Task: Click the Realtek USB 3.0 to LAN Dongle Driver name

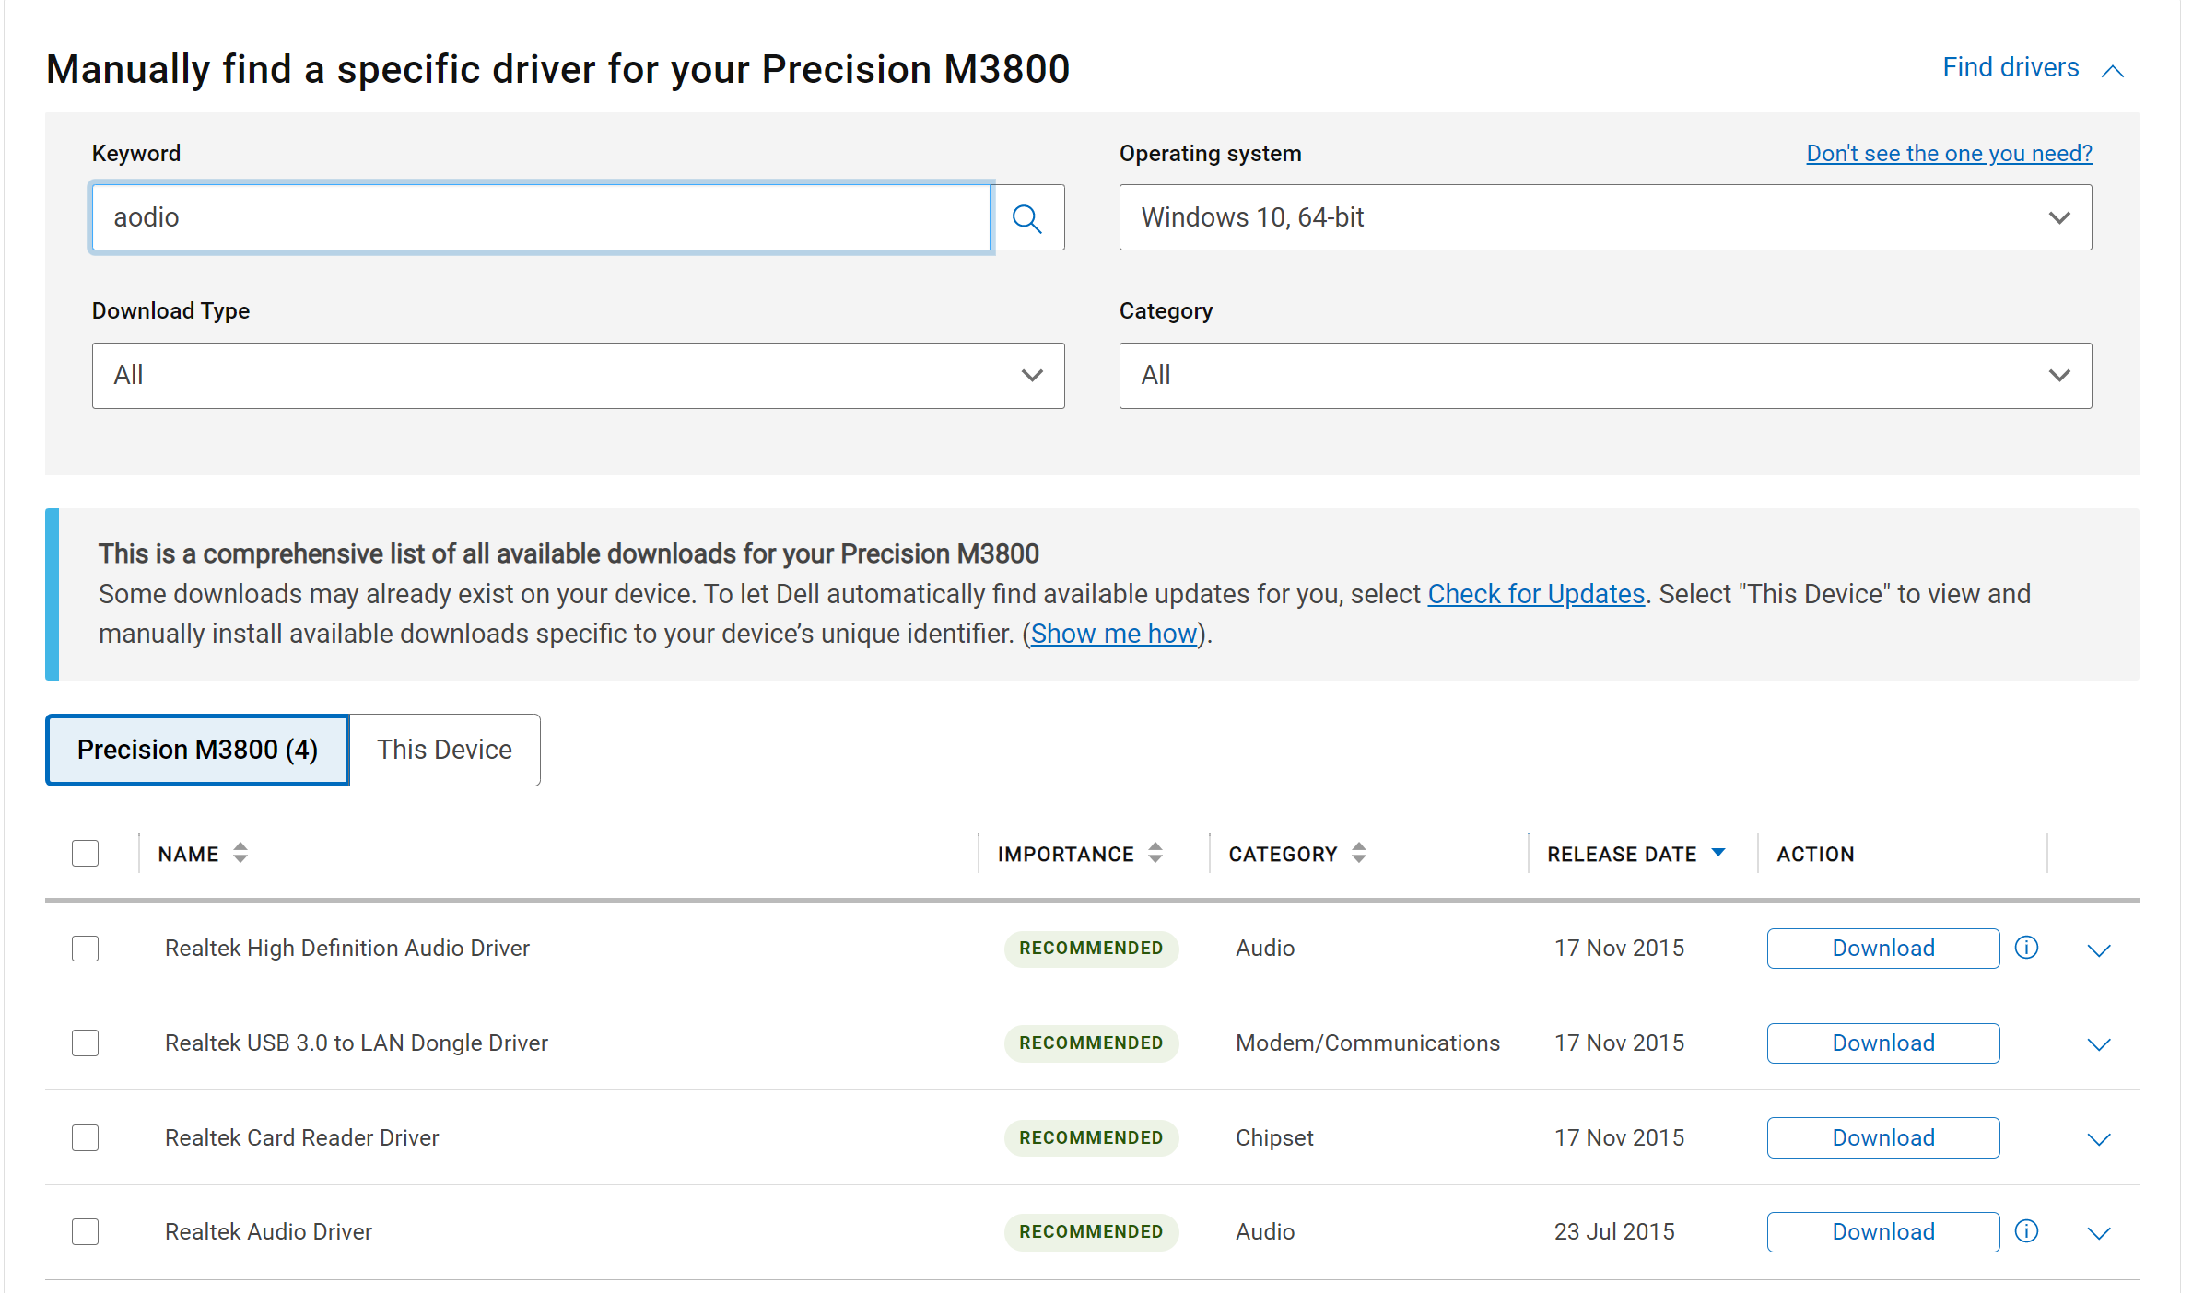Action: tap(357, 1043)
